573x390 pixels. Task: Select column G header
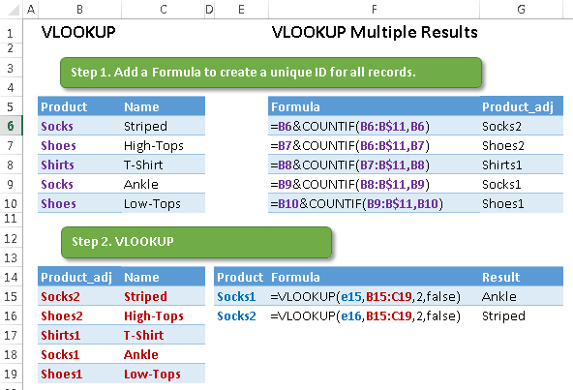pos(521,9)
